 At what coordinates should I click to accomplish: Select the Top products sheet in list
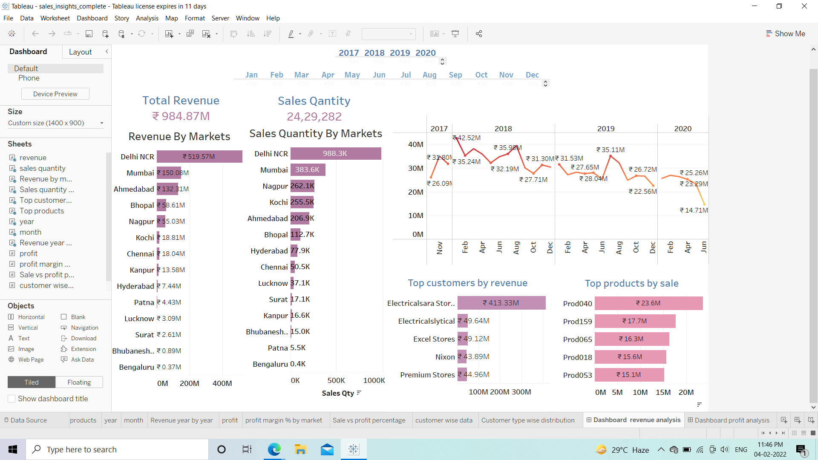click(x=42, y=211)
